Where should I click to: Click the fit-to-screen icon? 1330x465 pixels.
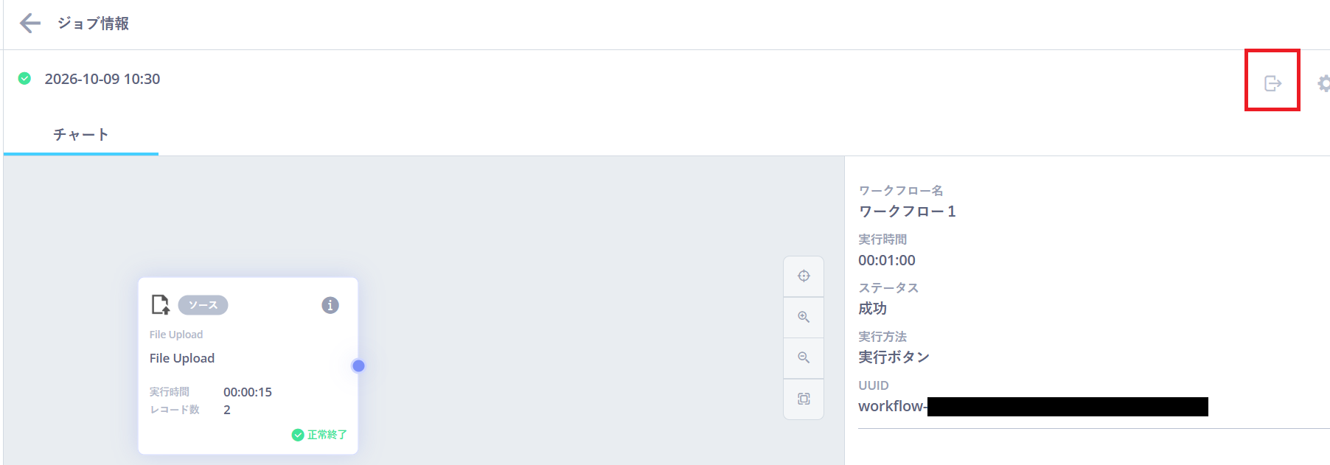(804, 399)
